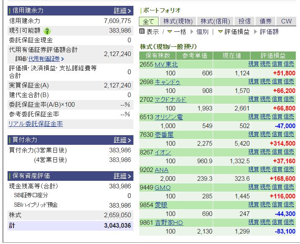Open the 2702 マクドナルド stock link

(x=170, y=100)
